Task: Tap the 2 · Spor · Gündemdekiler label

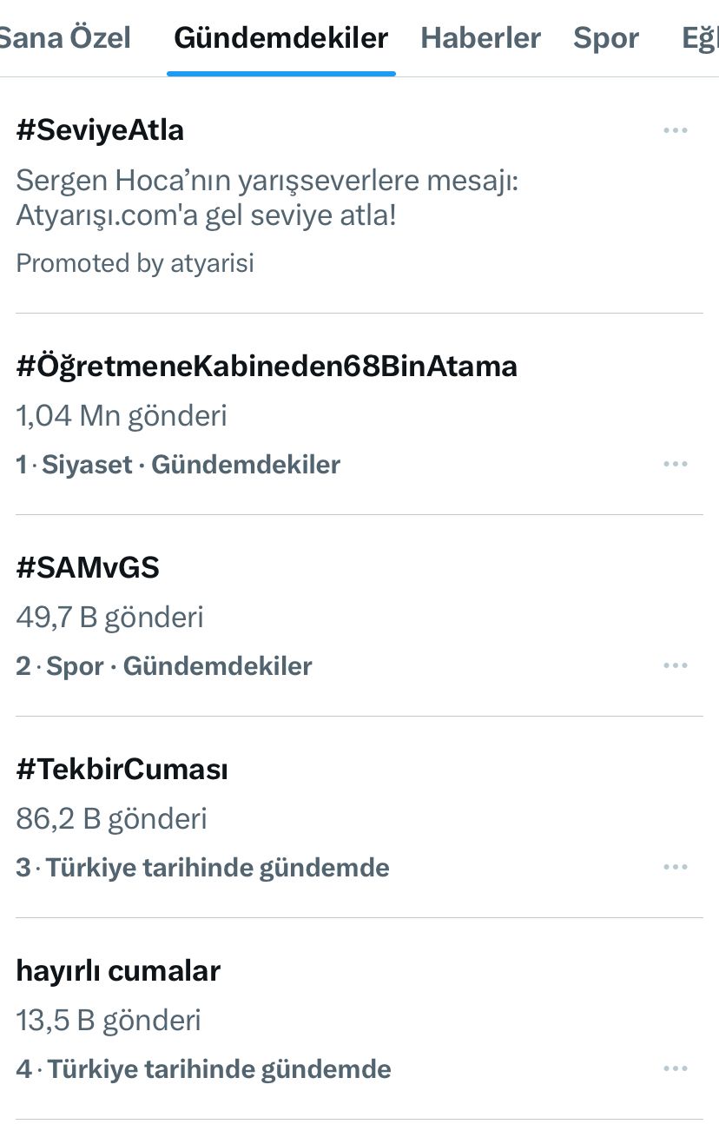Action: pos(164,666)
